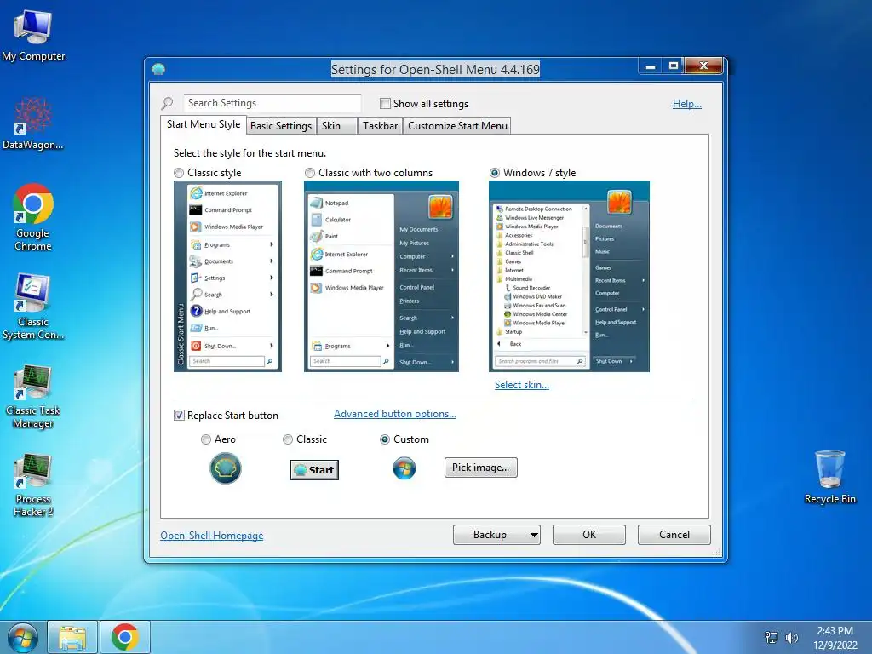
Task: Open Classic System Control Panel shortcut
Action: 33,306
